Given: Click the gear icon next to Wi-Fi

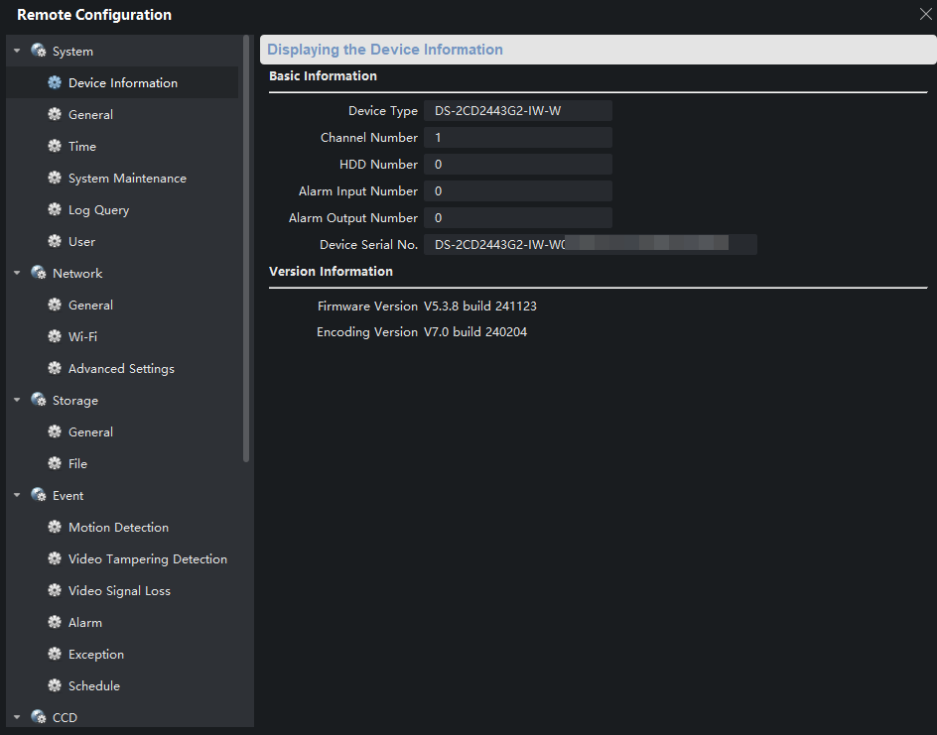Looking at the screenshot, I should (x=55, y=337).
